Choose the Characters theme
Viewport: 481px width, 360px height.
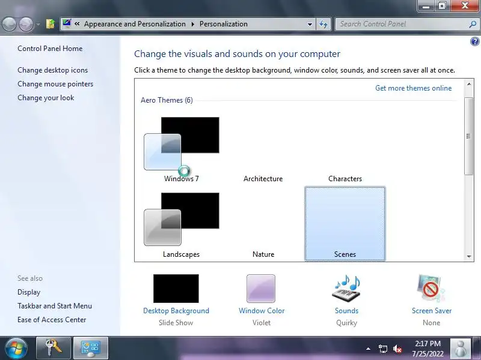[x=345, y=179]
